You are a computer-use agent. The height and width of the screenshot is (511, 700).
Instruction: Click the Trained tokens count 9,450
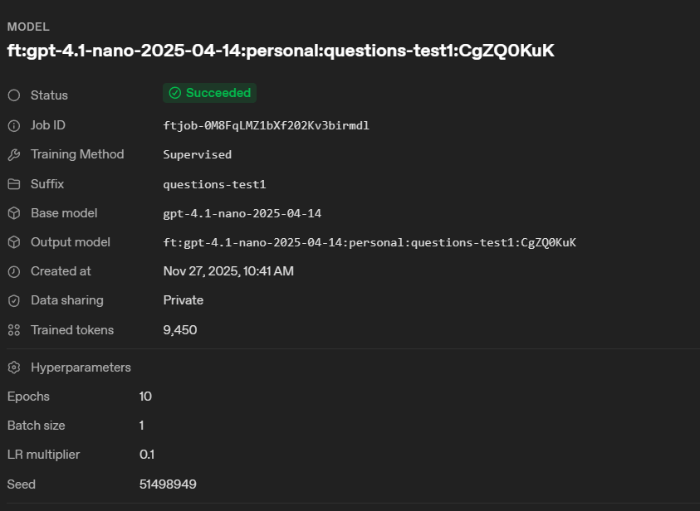pos(179,330)
